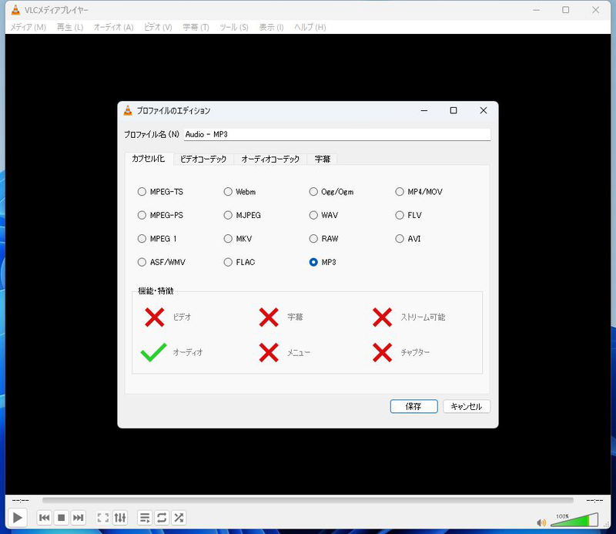Click the red X next to ビデオ
This screenshot has width=616, height=534.
click(155, 317)
